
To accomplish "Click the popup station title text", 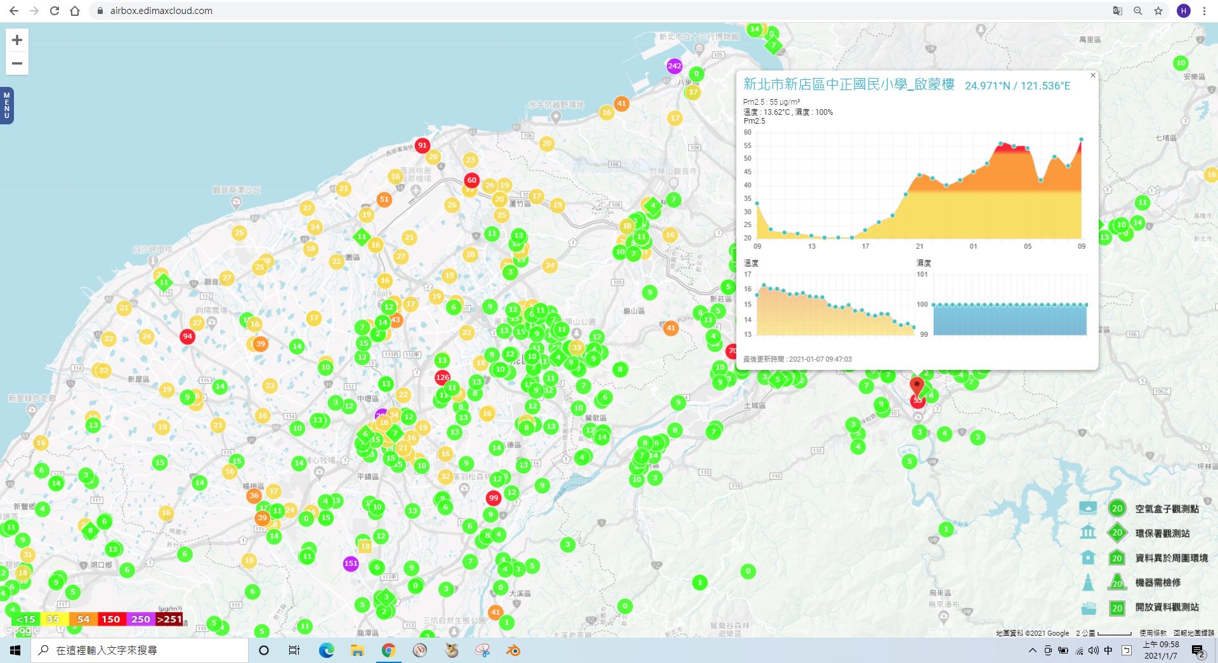I will (849, 84).
